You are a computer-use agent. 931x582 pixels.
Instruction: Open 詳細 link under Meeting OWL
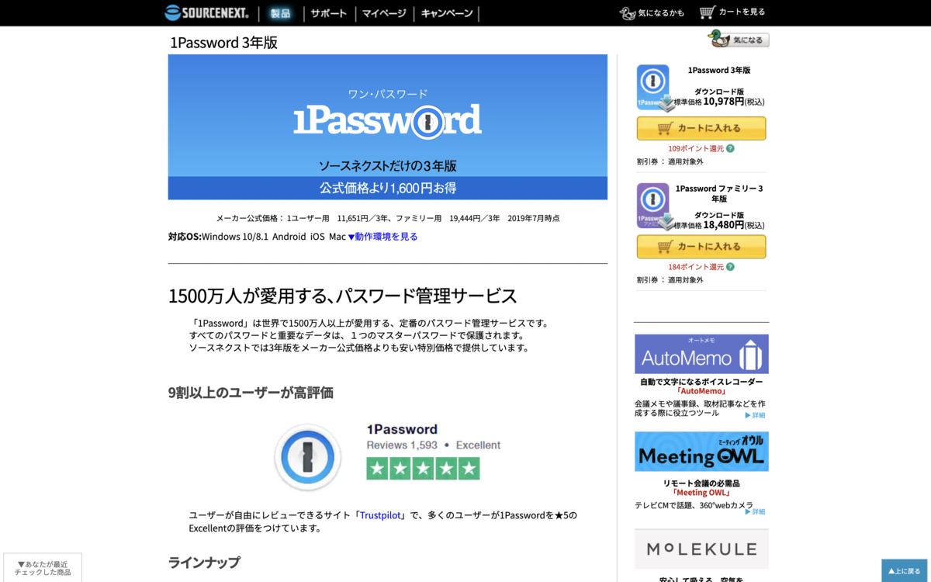pyautogui.click(x=755, y=511)
